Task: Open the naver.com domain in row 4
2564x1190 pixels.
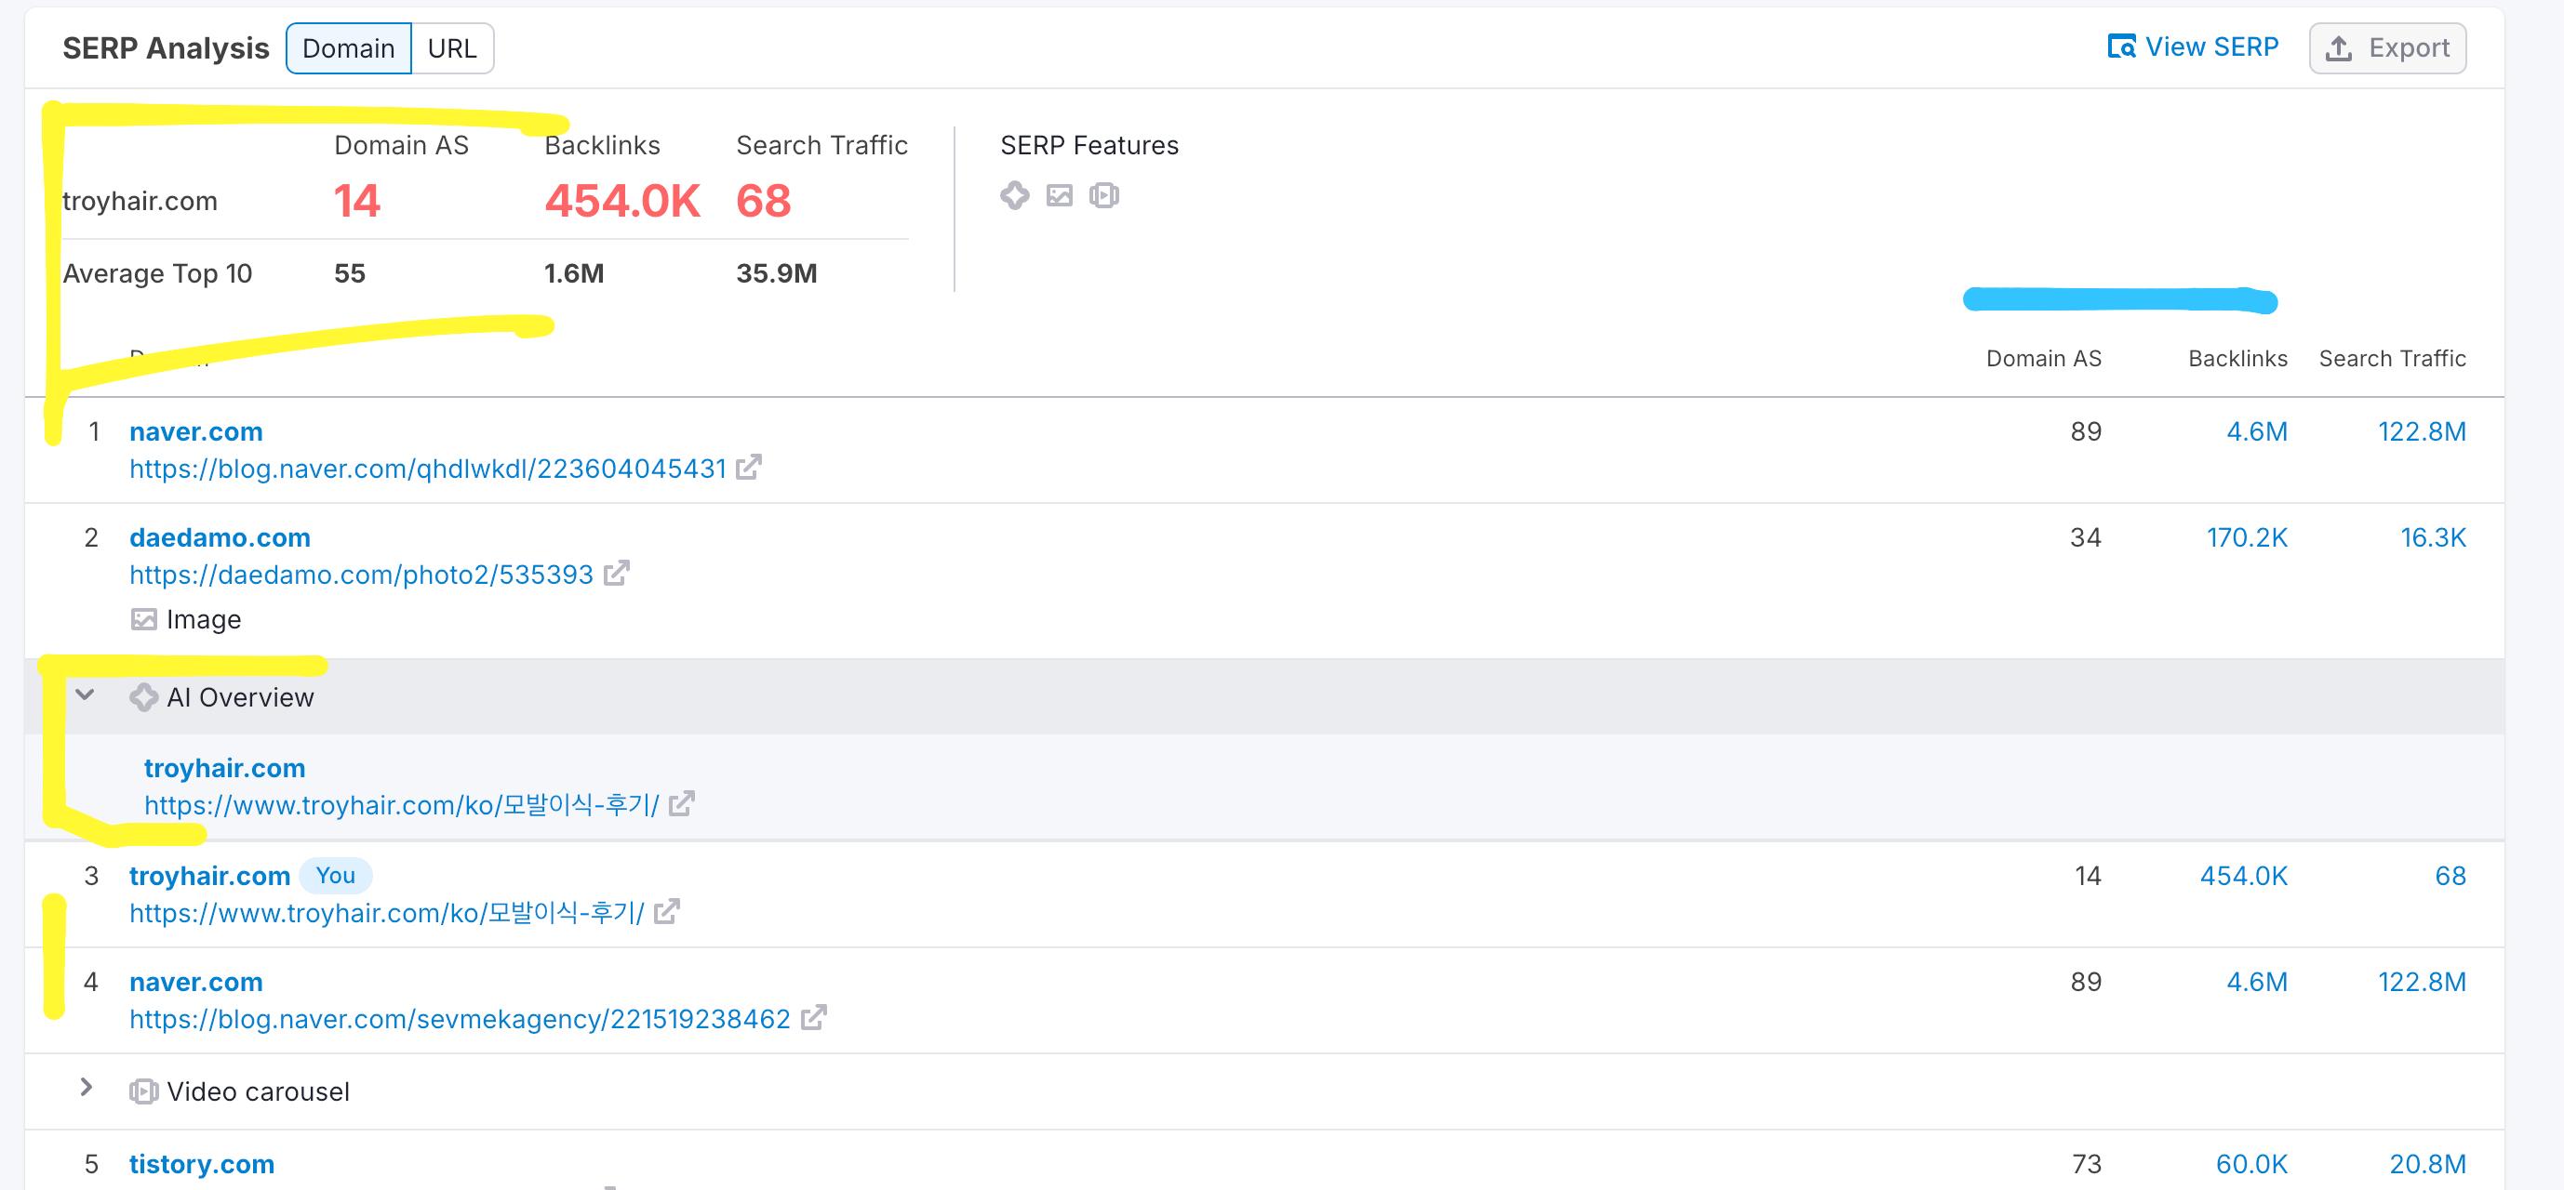Action: [x=196, y=982]
